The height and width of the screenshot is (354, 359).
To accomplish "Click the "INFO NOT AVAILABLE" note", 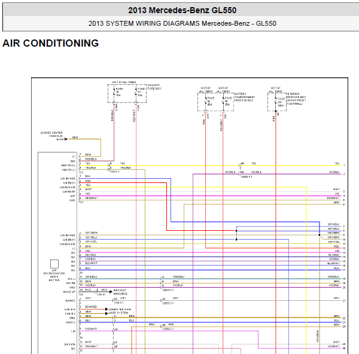I will click(120, 292).
